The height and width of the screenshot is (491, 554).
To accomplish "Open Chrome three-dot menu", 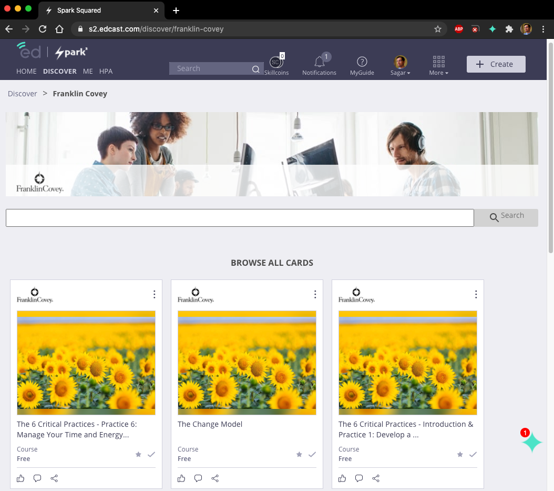I will coord(543,29).
